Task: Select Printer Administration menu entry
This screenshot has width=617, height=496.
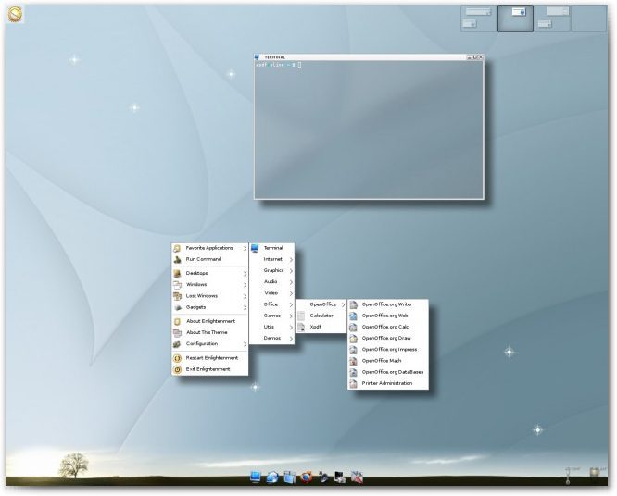Action: [386, 383]
